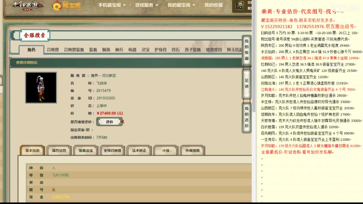363x204 pixels.
Task: Click the 百鸟朝凤 克火队 listing line
Action: pyautogui.click(x=307, y=133)
